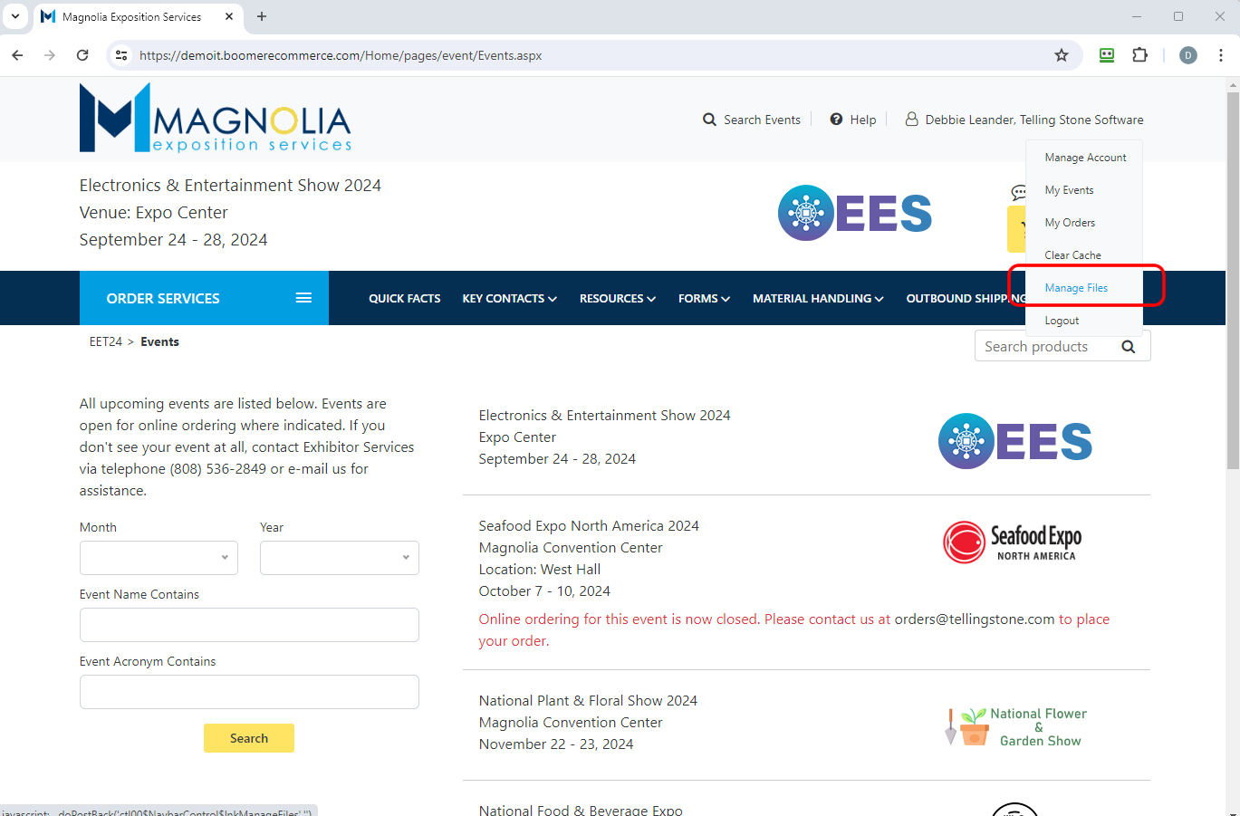Screen dimensions: 1240x816
Task: Click the Seafood Expo North America logo
Action: [x=1012, y=542]
